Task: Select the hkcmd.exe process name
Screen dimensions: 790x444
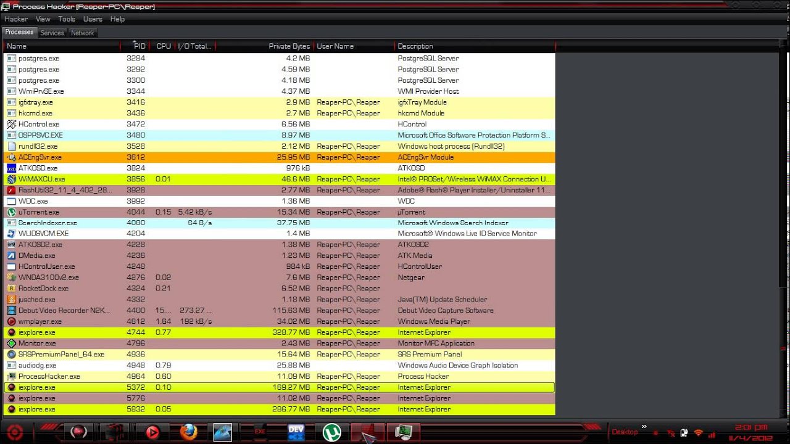Action: click(x=35, y=113)
